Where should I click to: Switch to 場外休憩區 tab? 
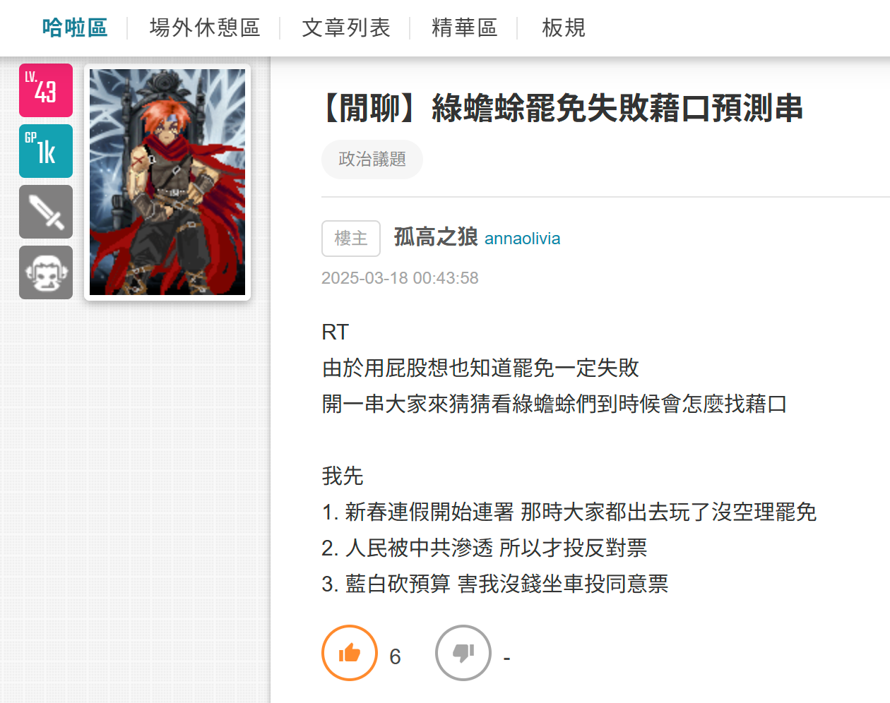point(205,28)
